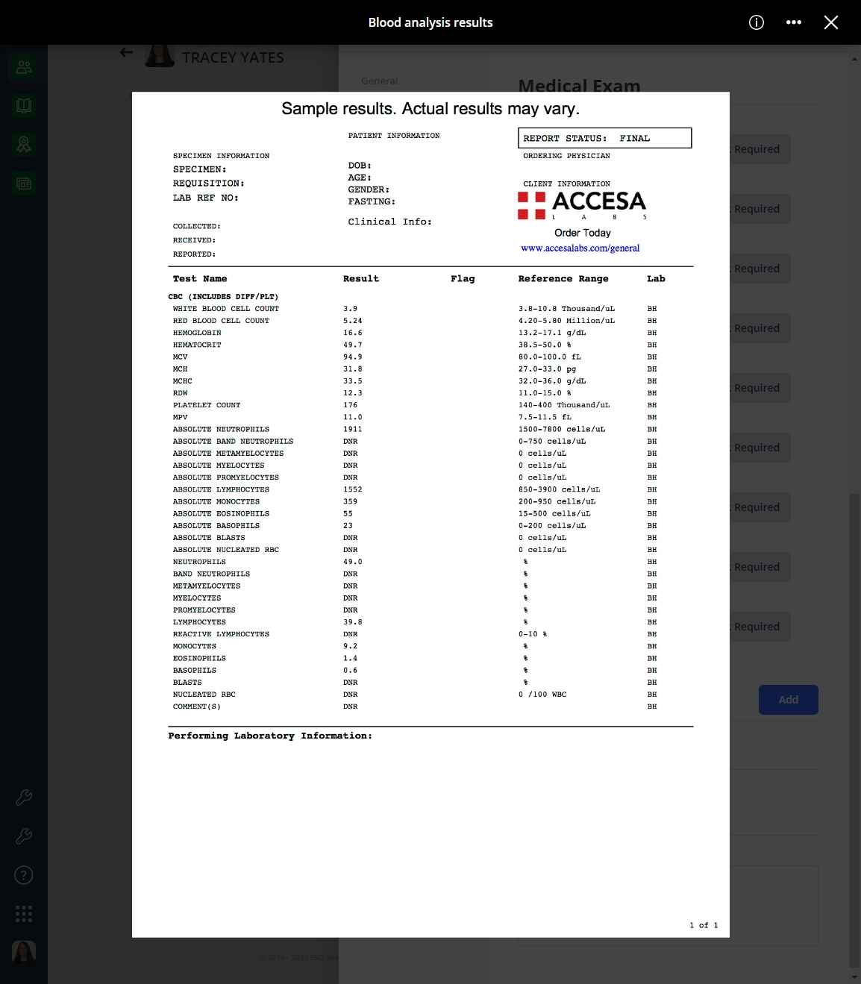The height and width of the screenshot is (984, 861).
Task: Open the award ribbon icon in sidebar
Action: coord(24,145)
